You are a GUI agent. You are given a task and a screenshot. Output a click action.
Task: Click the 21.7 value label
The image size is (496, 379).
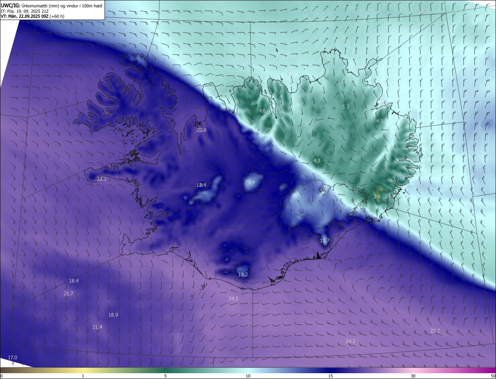tap(69, 294)
